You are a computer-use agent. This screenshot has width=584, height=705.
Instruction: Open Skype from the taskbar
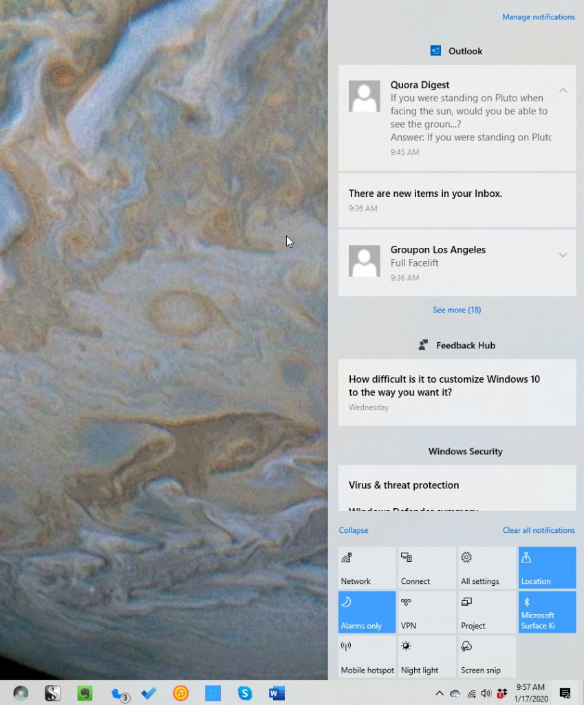click(245, 693)
